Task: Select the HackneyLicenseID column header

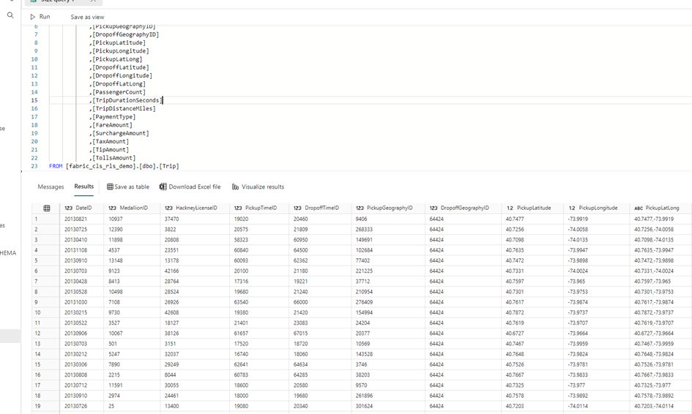Action: (x=195, y=208)
